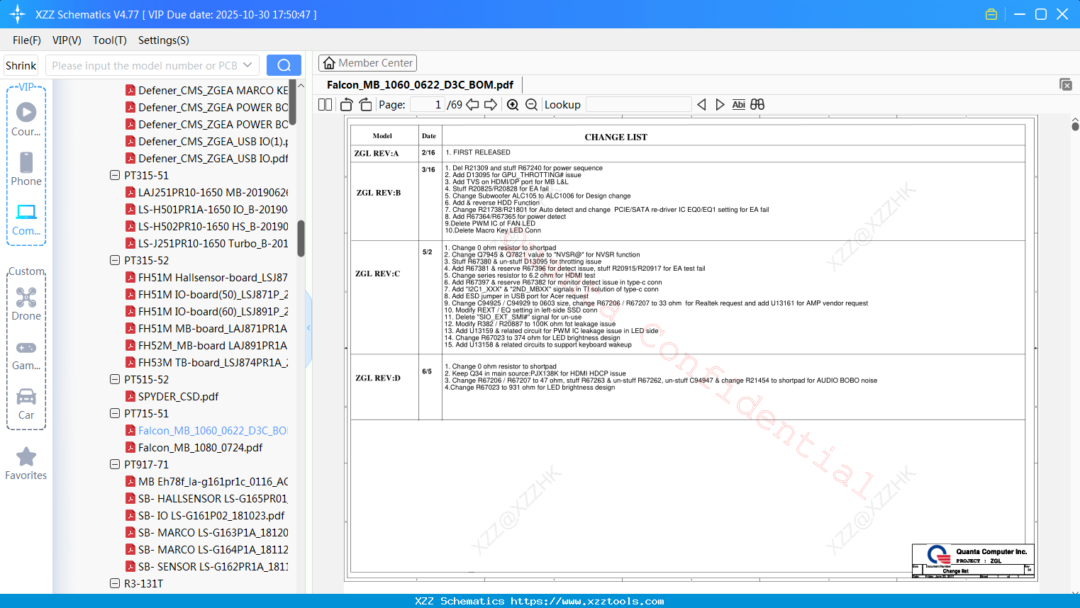Click the XZZ Schematics star logo
Viewport: 1080px width, 608px height.
point(18,14)
